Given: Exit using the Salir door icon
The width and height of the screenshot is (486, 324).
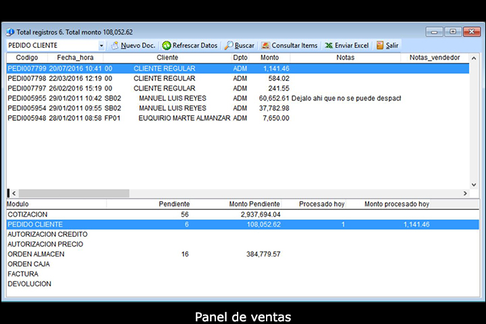Looking at the screenshot, I should coord(380,45).
